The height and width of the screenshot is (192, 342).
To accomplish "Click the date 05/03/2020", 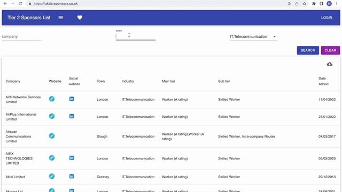I will pyautogui.click(x=327, y=158).
